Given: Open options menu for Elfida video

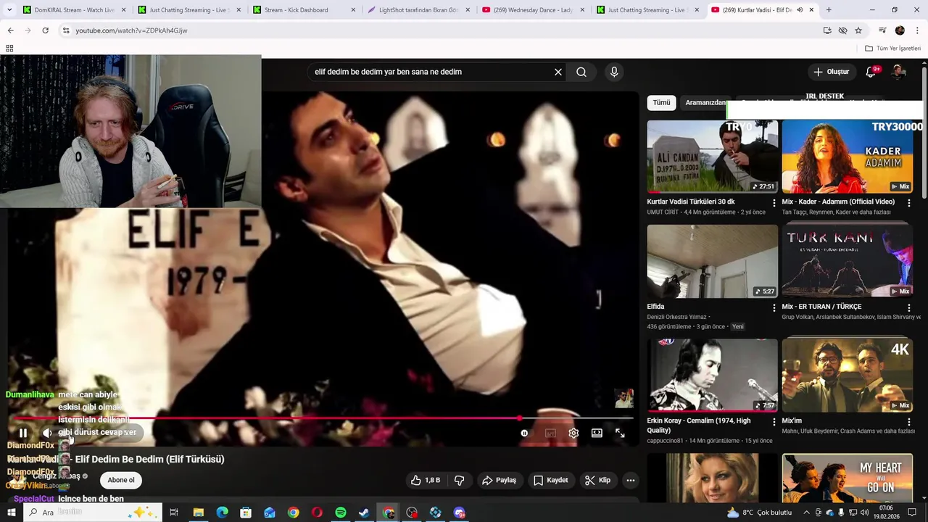Looking at the screenshot, I should pyautogui.click(x=774, y=307).
